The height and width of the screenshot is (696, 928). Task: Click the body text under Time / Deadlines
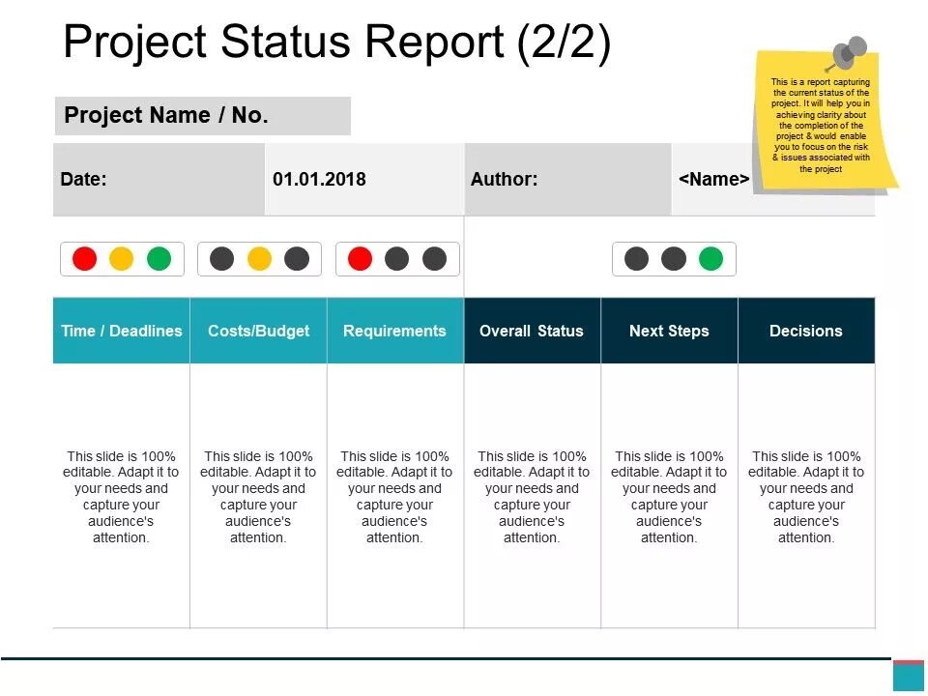[x=121, y=497]
